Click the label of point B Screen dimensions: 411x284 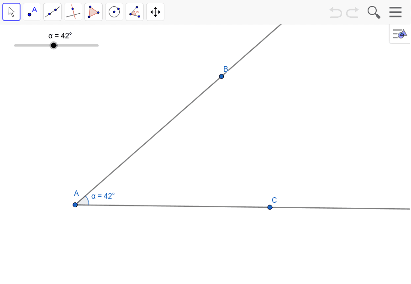pyautogui.click(x=226, y=69)
